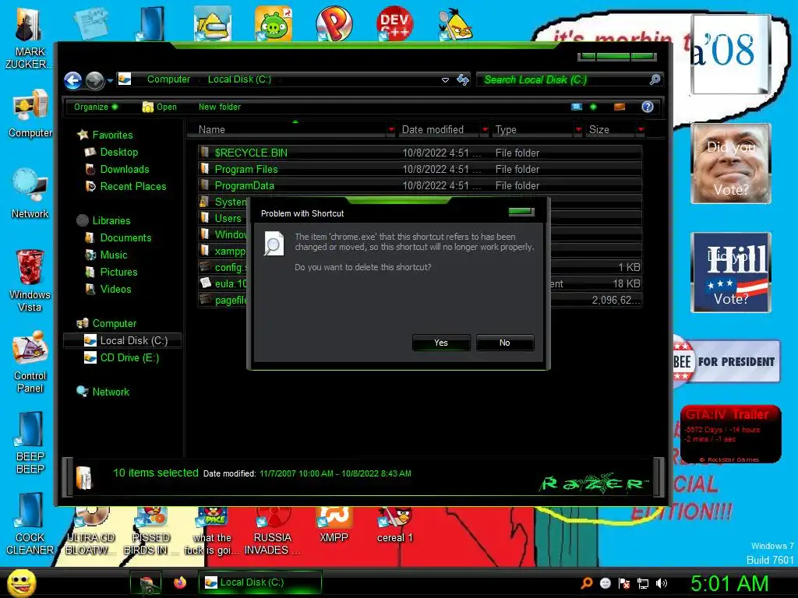This screenshot has width=798, height=598.
Task: Select Local Disk (C:) in navigation pane
Action: click(x=122, y=341)
